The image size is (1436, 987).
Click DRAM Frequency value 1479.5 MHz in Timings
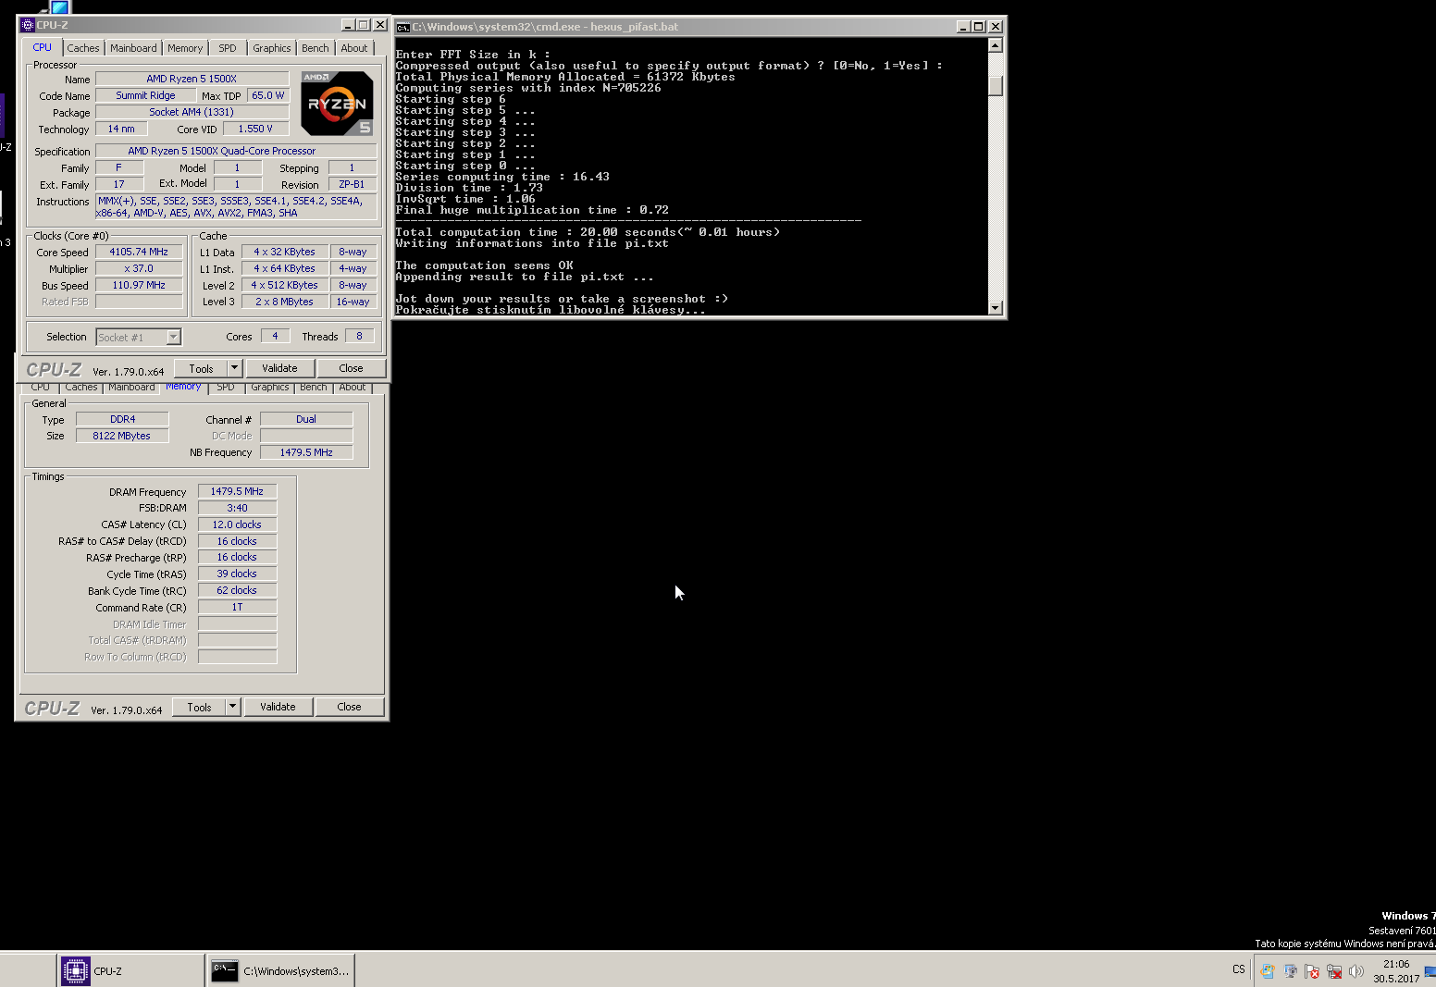click(x=237, y=491)
